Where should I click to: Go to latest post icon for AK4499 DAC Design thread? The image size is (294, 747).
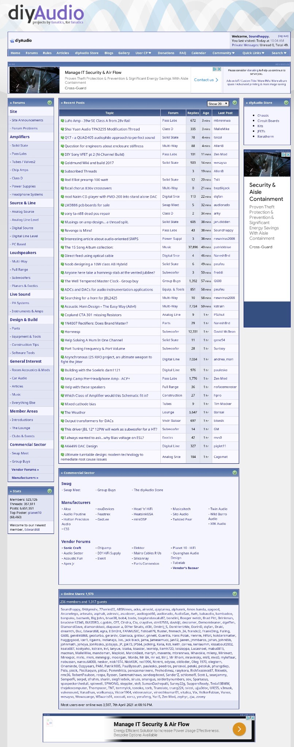(62, 446)
